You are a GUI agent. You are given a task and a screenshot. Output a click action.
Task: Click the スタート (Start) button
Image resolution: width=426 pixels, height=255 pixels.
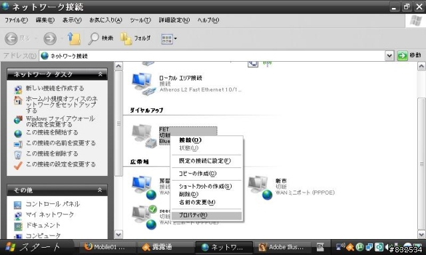[33, 247]
